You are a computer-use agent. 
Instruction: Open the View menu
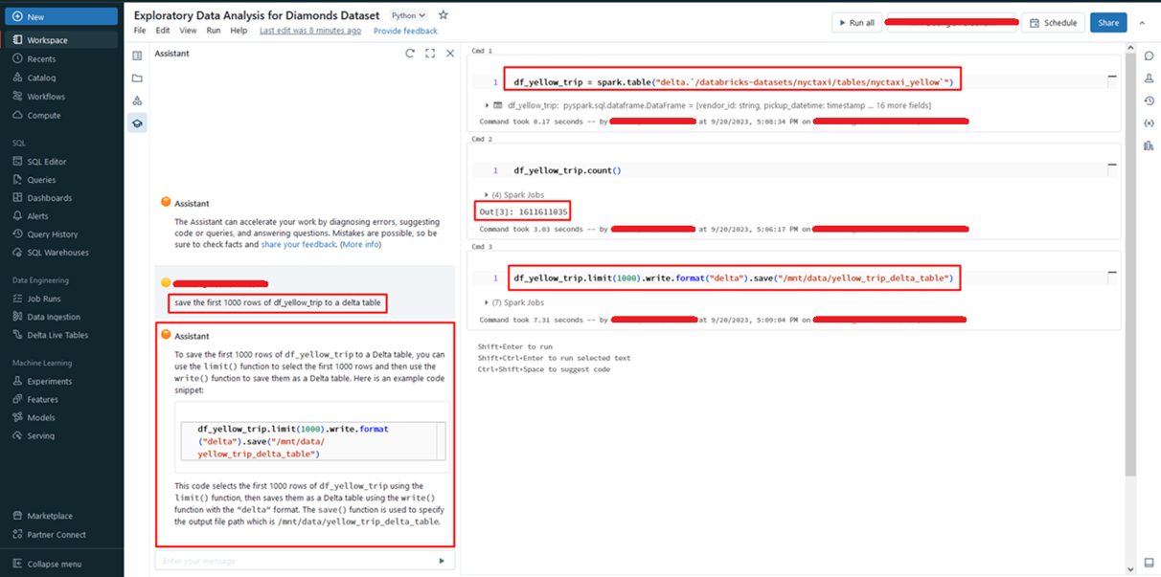(x=188, y=31)
